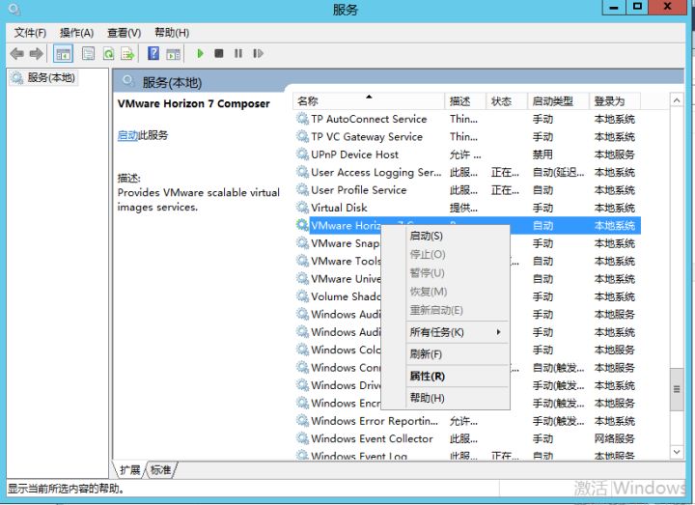Select the Windows Event Collector row

[467, 438]
